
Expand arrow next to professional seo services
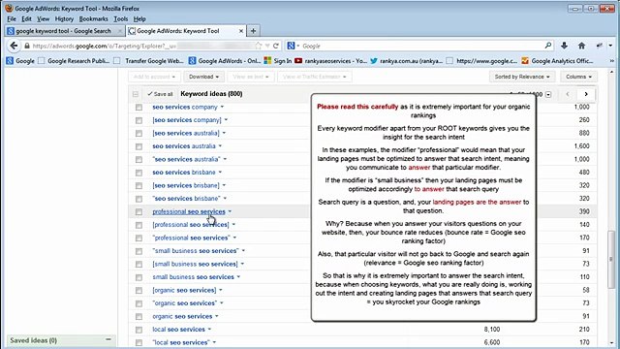230,211
